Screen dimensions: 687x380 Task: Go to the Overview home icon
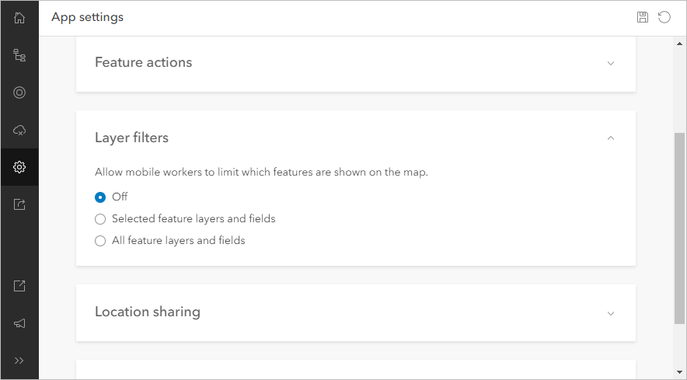pos(19,18)
